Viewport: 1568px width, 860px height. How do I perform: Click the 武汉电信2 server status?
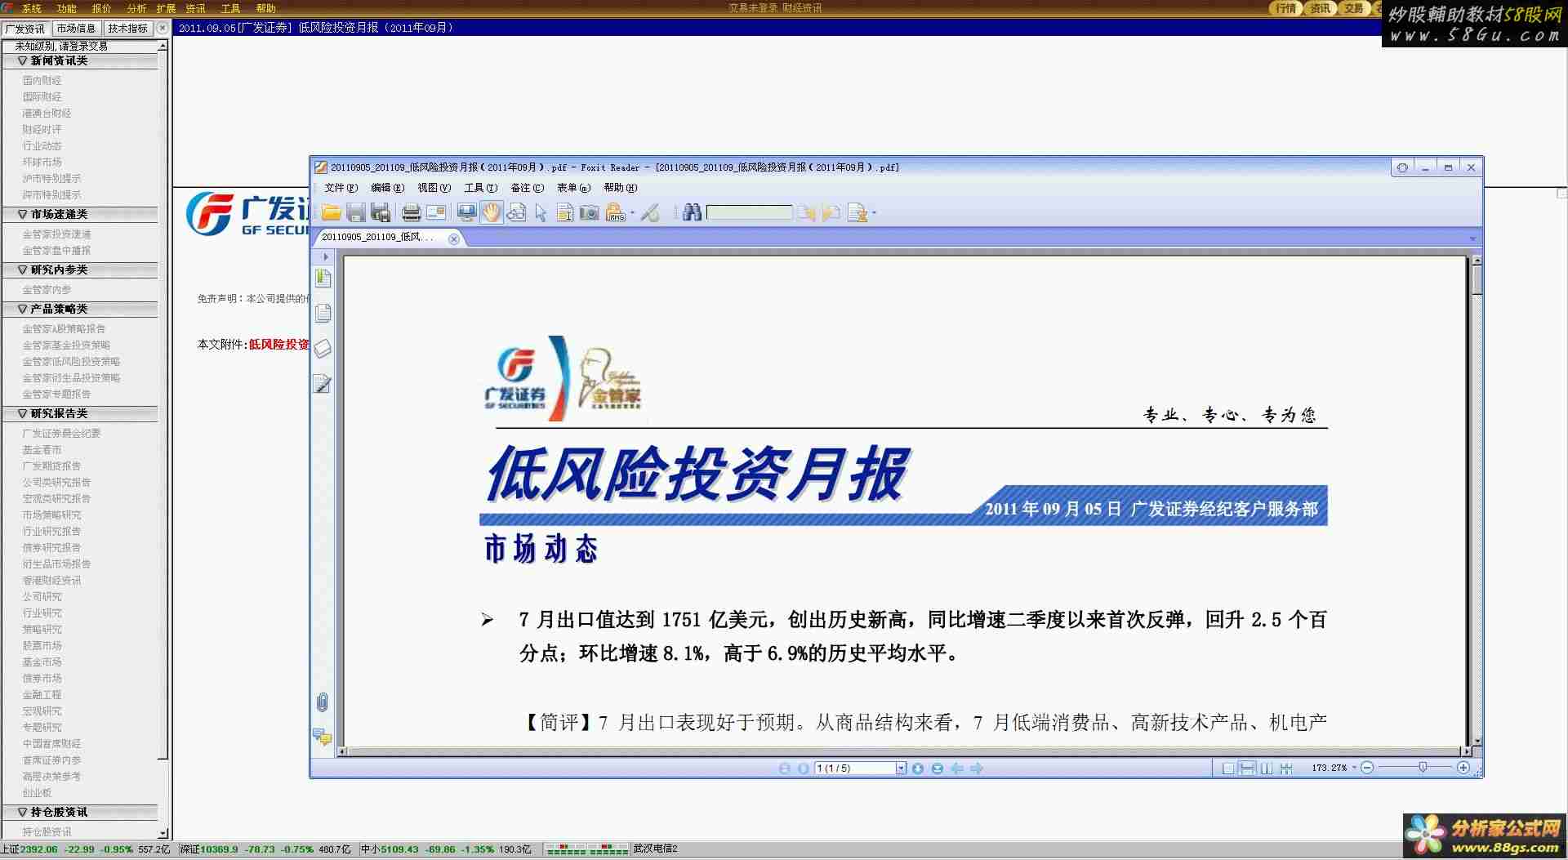(x=655, y=849)
